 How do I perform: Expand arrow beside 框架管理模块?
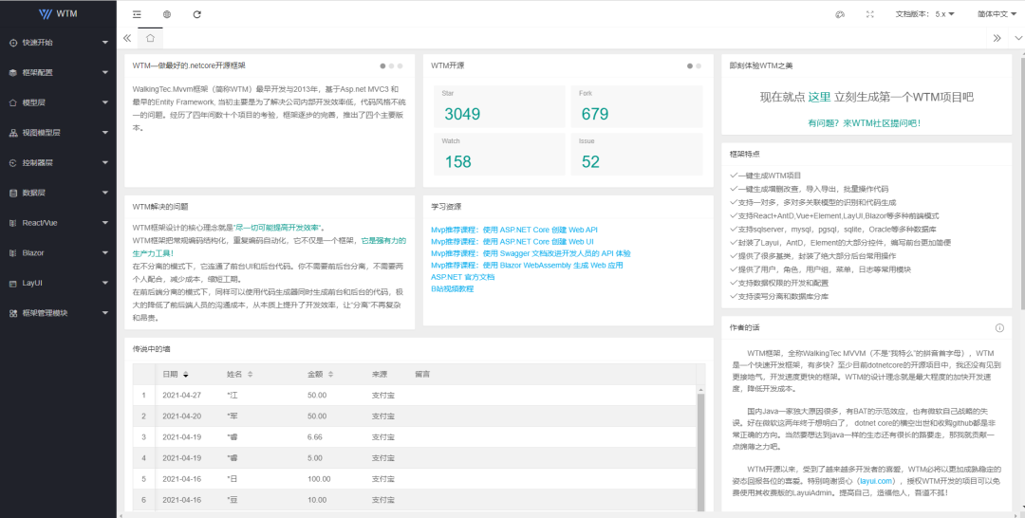(105, 313)
